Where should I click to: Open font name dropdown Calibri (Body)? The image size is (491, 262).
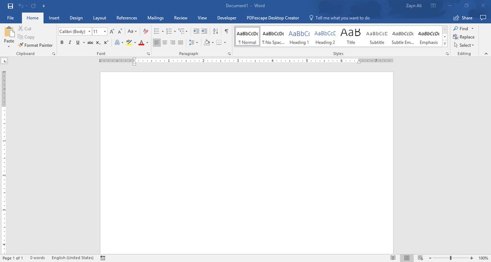(89, 31)
